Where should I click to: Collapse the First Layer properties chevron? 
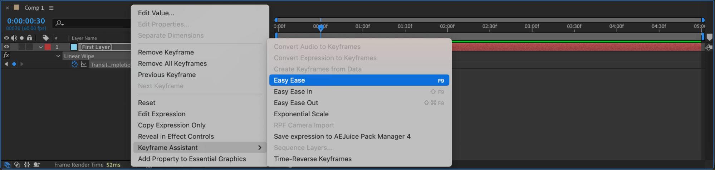click(x=41, y=47)
